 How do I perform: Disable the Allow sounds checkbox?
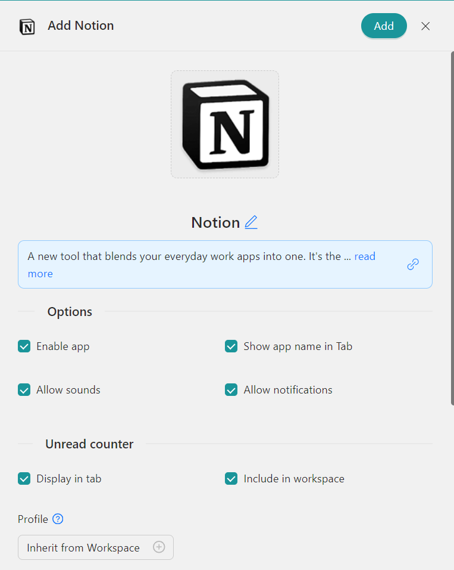click(x=24, y=390)
